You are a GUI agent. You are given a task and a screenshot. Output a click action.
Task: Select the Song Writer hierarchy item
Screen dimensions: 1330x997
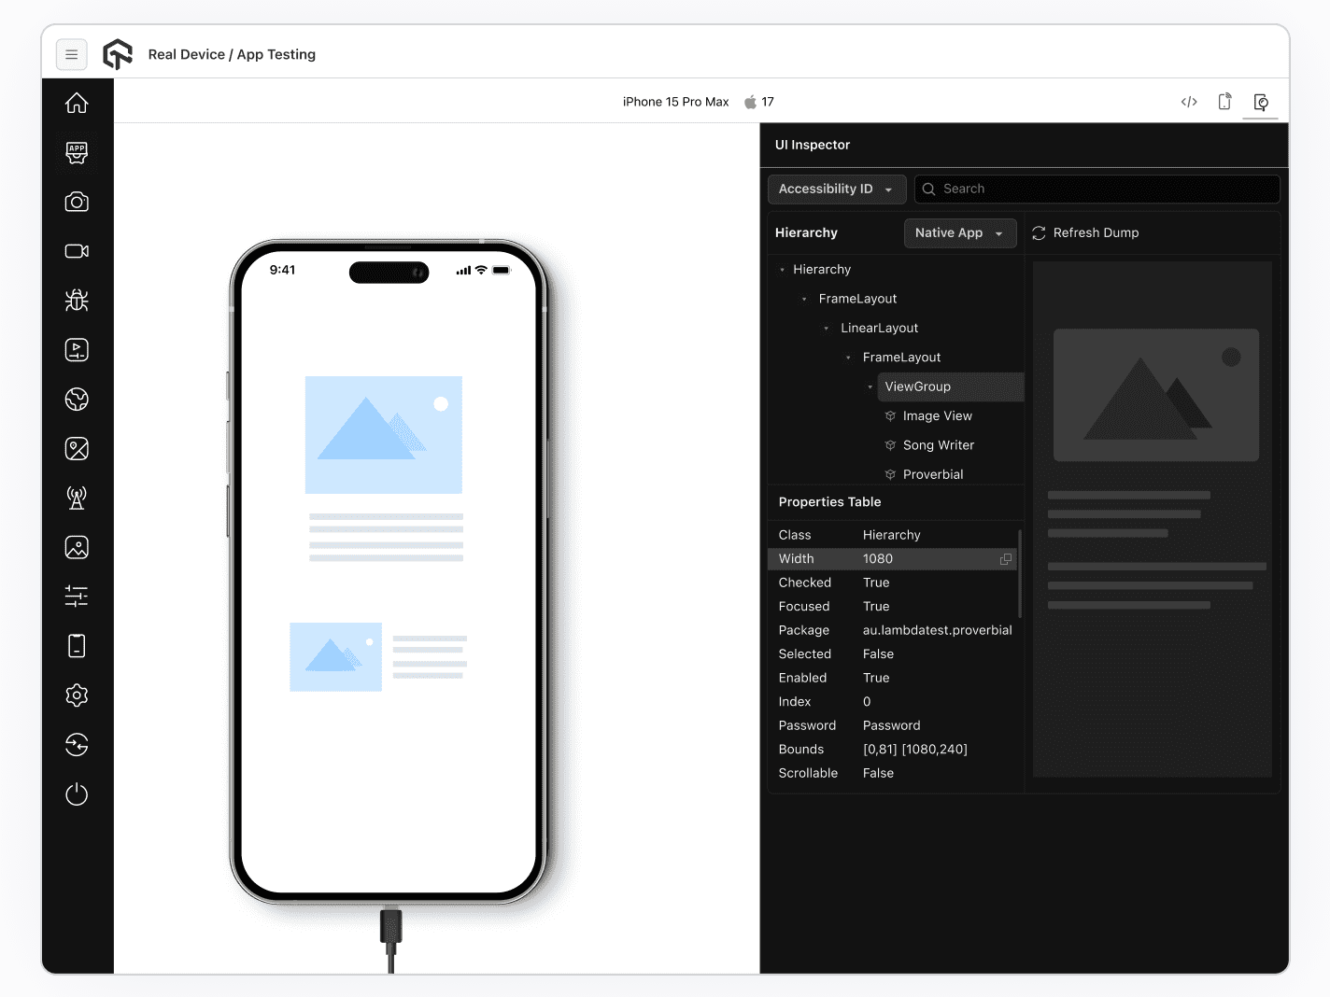point(939,445)
